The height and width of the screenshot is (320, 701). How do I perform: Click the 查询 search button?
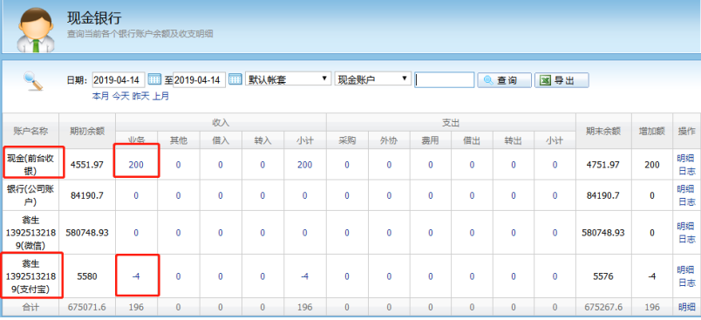pyautogui.click(x=504, y=80)
